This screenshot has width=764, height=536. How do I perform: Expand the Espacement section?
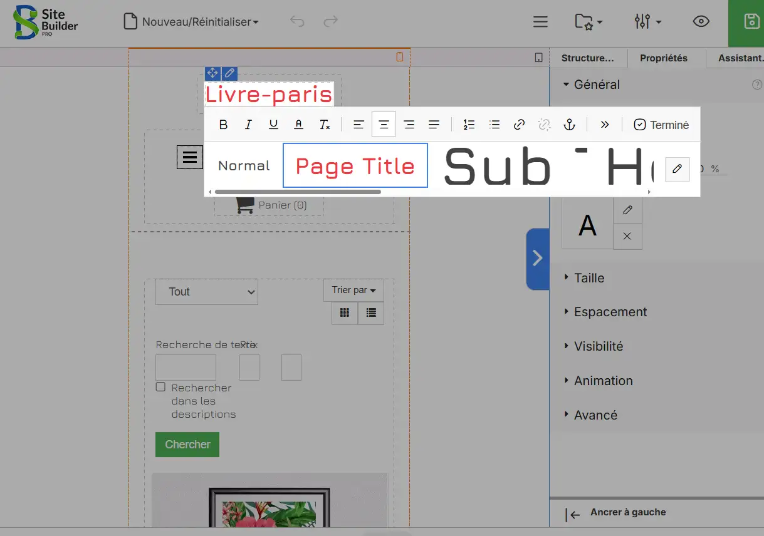click(x=605, y=312)
